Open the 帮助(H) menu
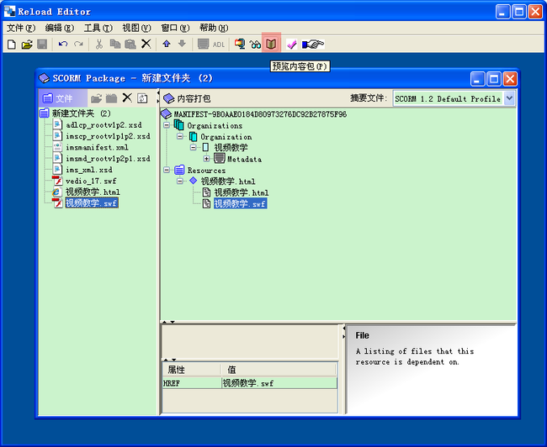 [214, 28]
